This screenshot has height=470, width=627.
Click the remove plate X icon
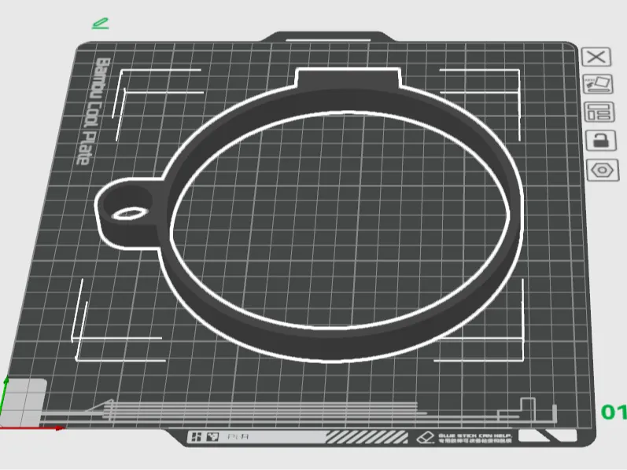pyautogui.click(x=596, y=57)
